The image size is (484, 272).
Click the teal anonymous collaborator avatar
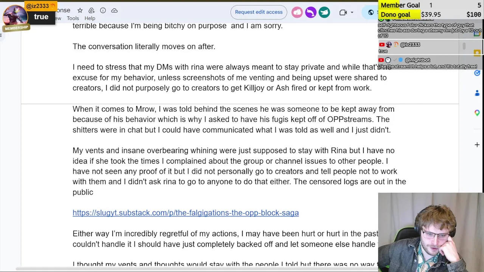click(x=324, y=12)
